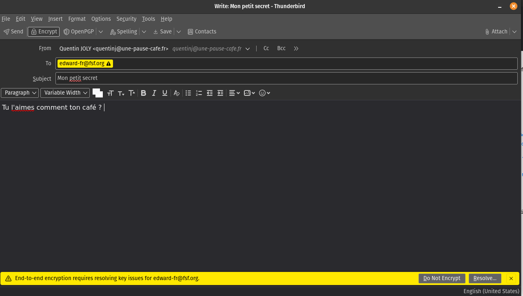The width and height of the screenshot is (523, 296).
Task: Select the edward-fr@fsf.org recipient pill
Action: point(85,64)
